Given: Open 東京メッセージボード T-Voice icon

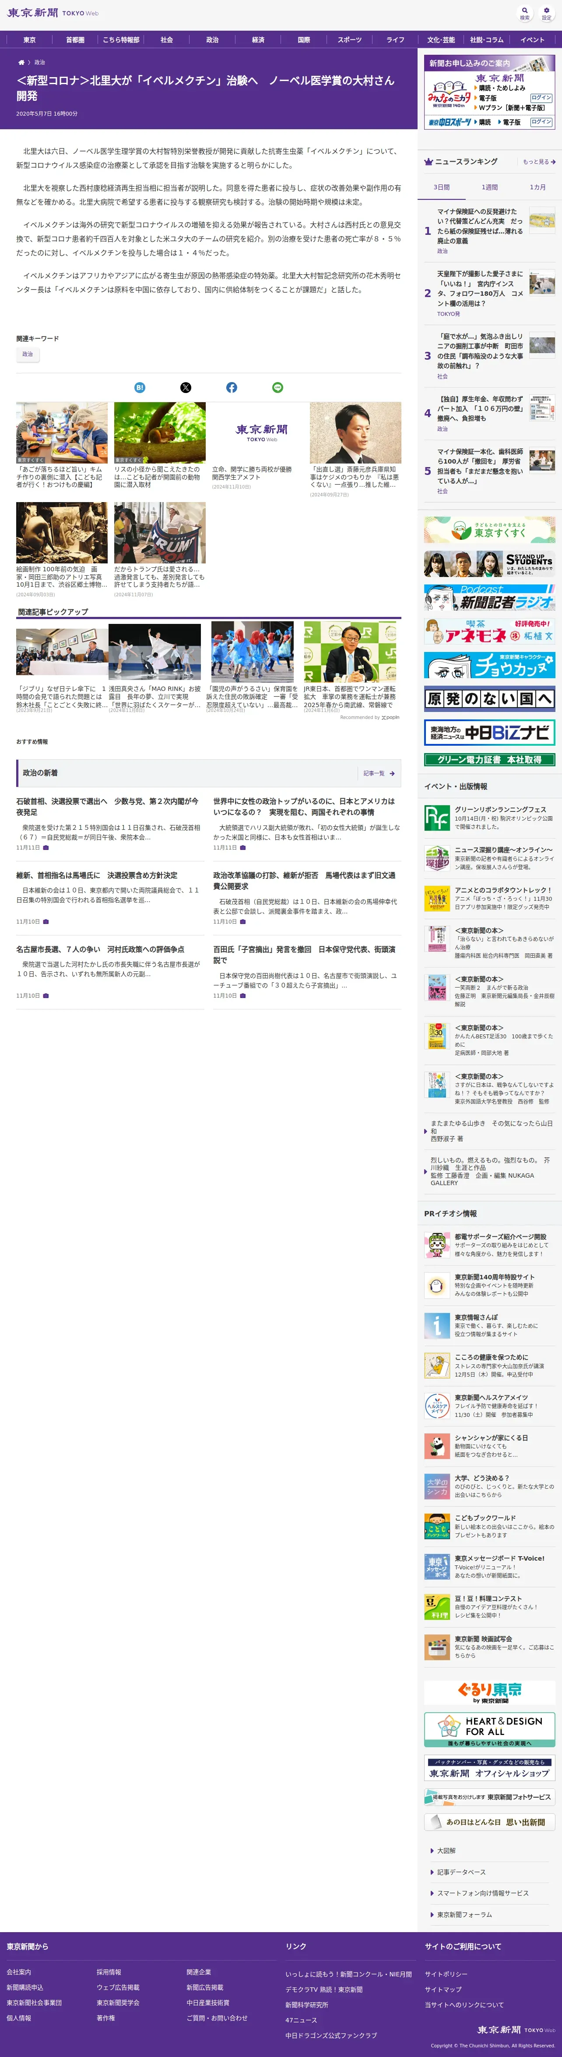Looking at the screenshot, I should point(437,1567).
